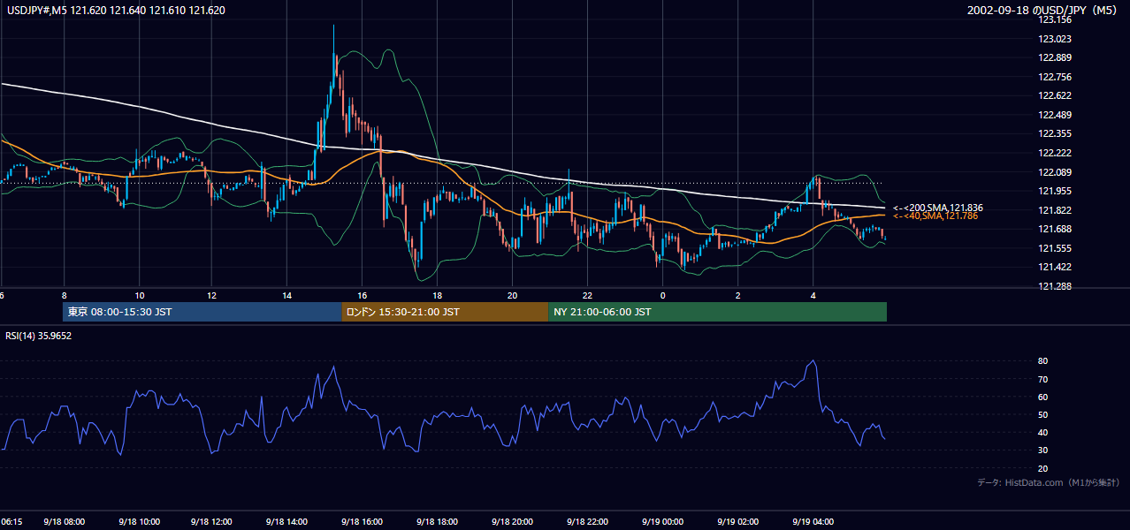Click price axis value 123.023

pos(1055,39)
